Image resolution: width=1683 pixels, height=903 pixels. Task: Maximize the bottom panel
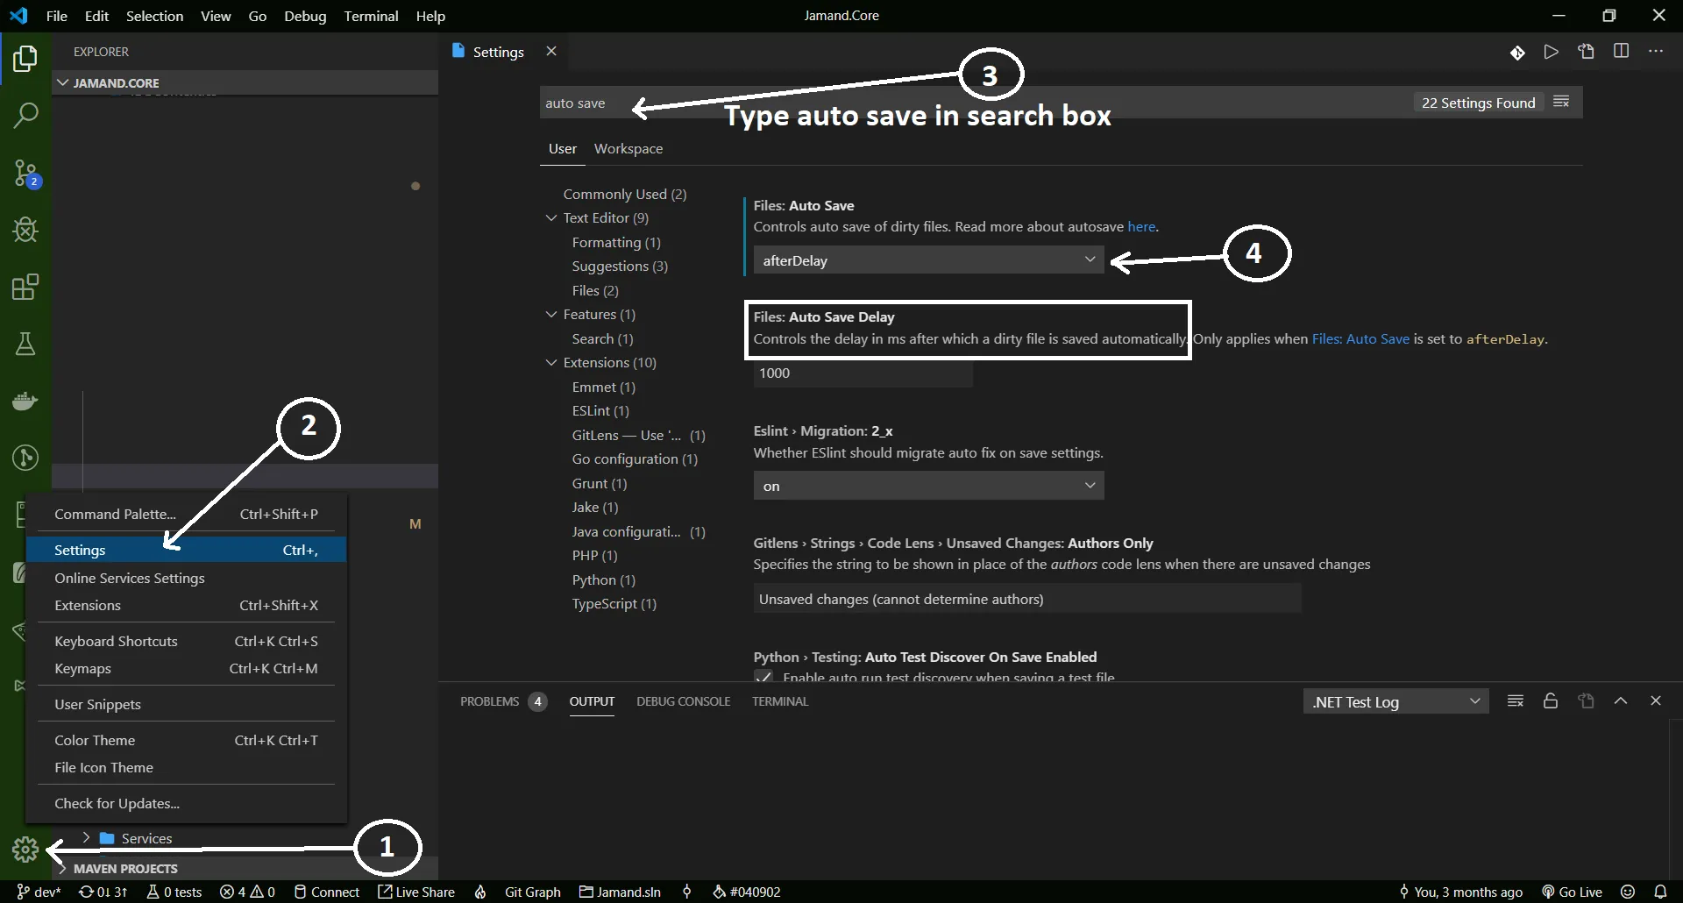[x=1621, y=700]
